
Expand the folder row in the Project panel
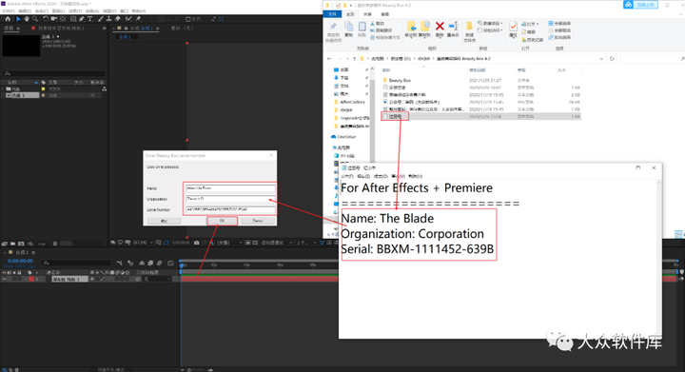point(4,88)
